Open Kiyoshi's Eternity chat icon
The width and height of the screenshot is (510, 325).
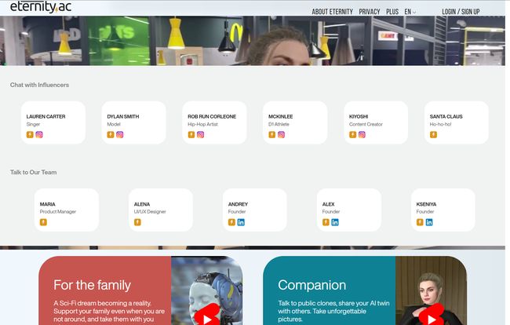pyautogui.click(x=352, y=135)
